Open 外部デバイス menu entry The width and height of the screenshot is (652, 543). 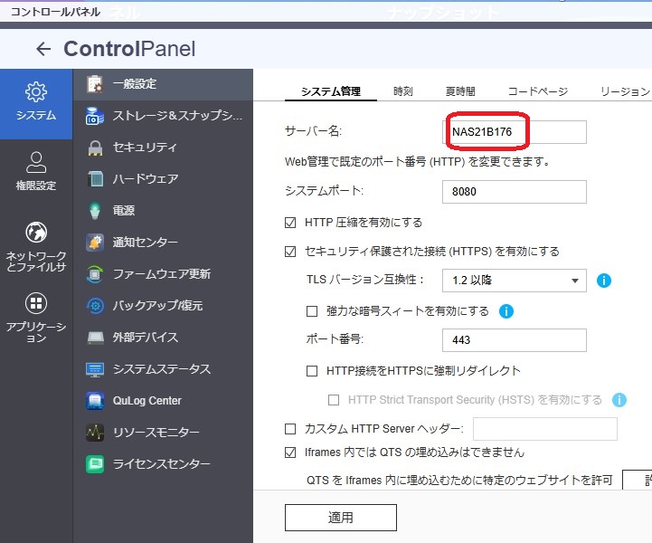163,338
